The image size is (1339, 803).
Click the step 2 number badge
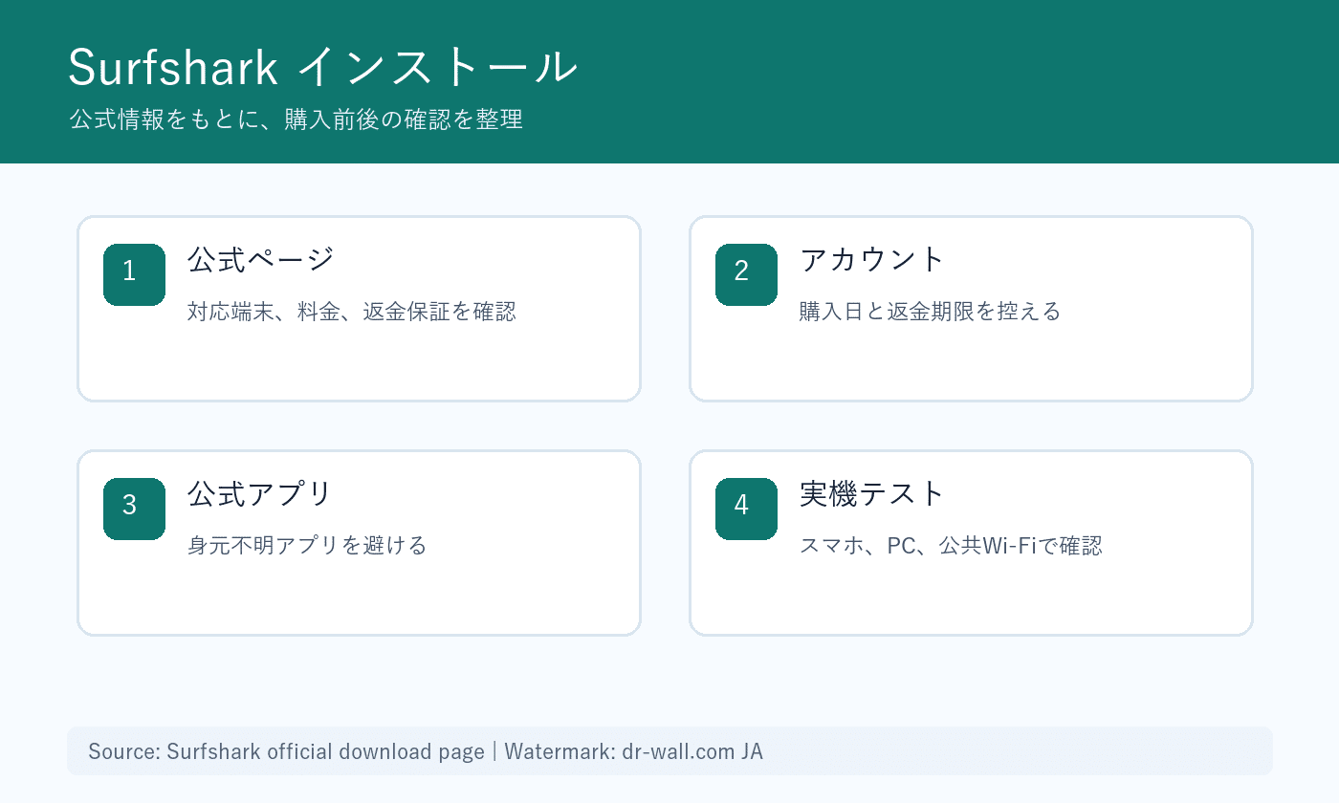coord(746,274)
